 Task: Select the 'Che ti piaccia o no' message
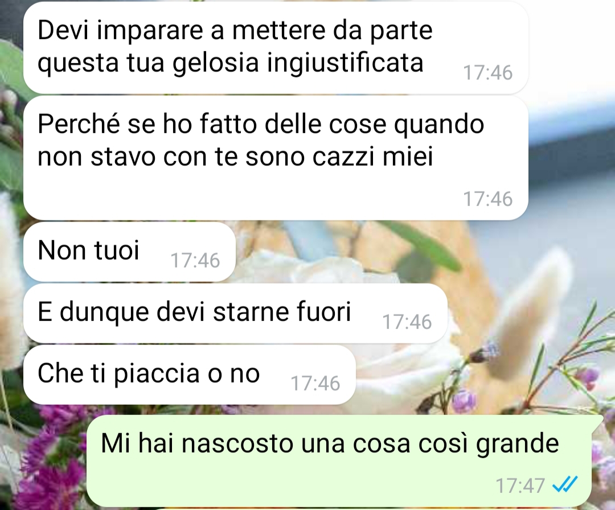[x=190, y=375]
